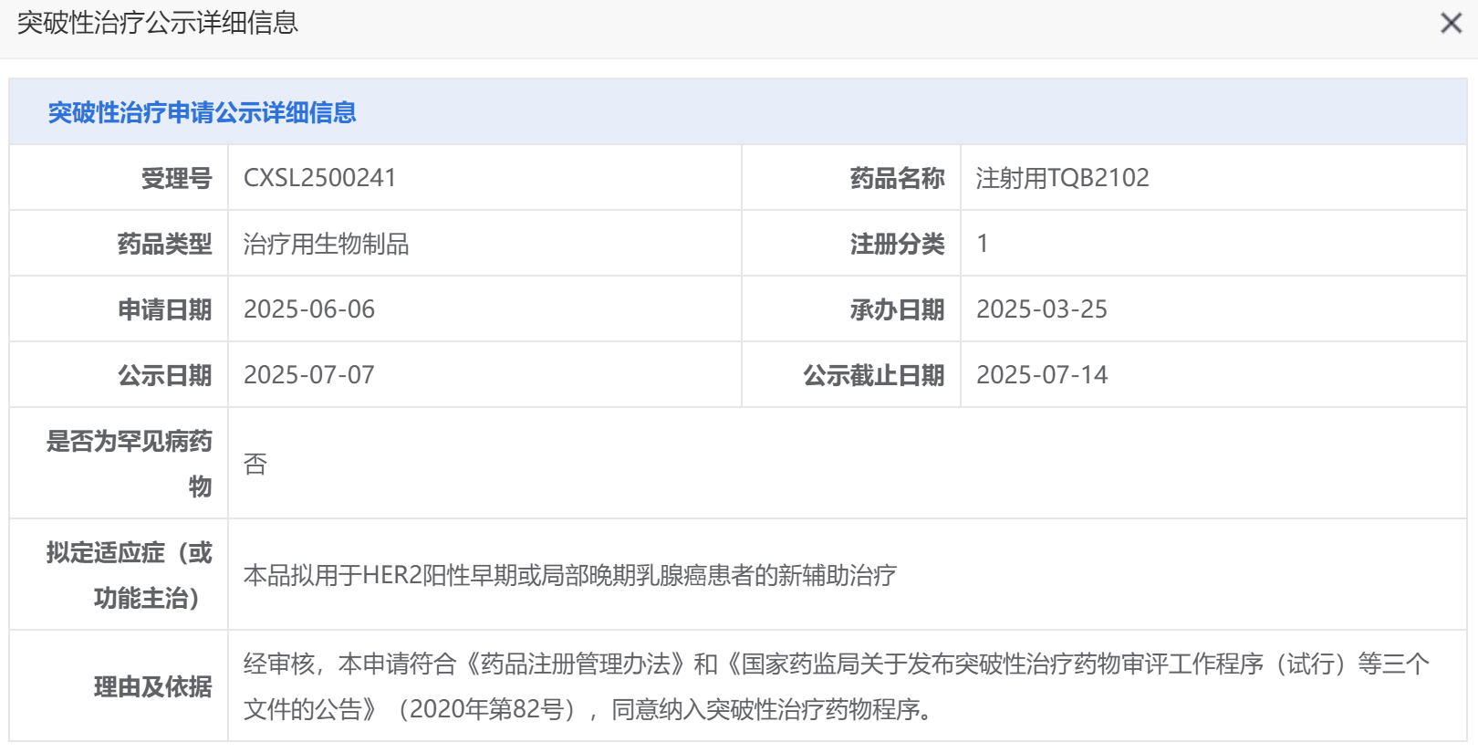Click the 承办日期 value 2025-03-25
This screenshot has width=1478, height=753.
tap(1042, 309)
